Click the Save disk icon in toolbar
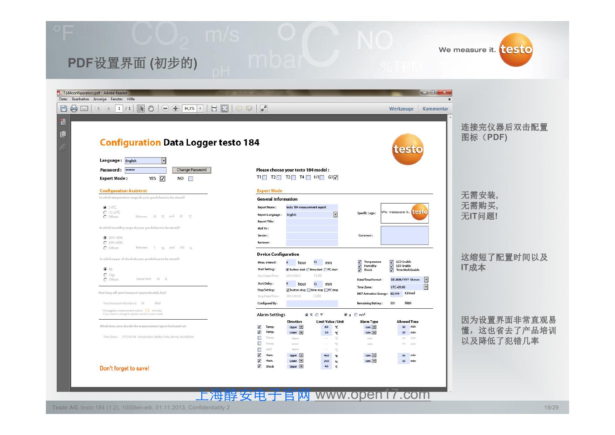Screen dimensions: 615x435 pyautogui.click(x=63, y=109)
